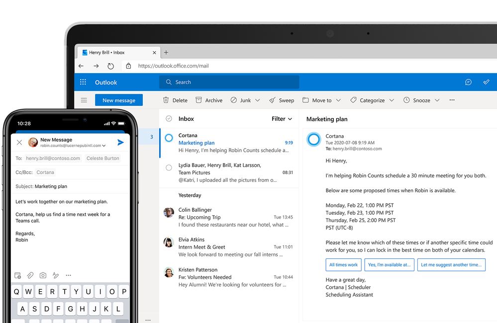Go back in the browser
This screenshot has width=497, height=323.
[81, 66]
